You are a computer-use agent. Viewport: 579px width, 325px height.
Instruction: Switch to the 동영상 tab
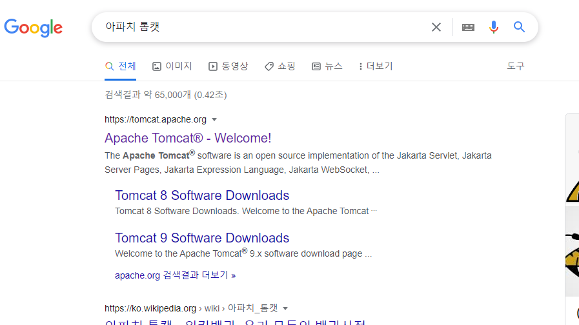[x=229, y=66]
